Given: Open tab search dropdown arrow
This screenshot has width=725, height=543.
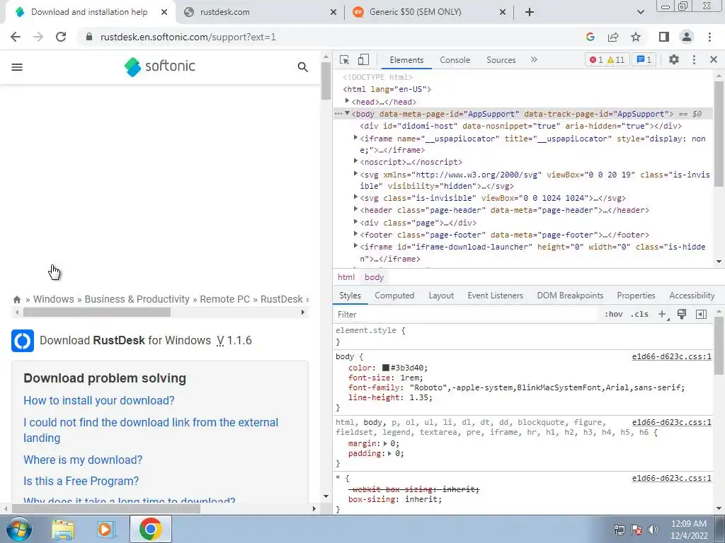Looking at the screenshot, I should [640, 12].
